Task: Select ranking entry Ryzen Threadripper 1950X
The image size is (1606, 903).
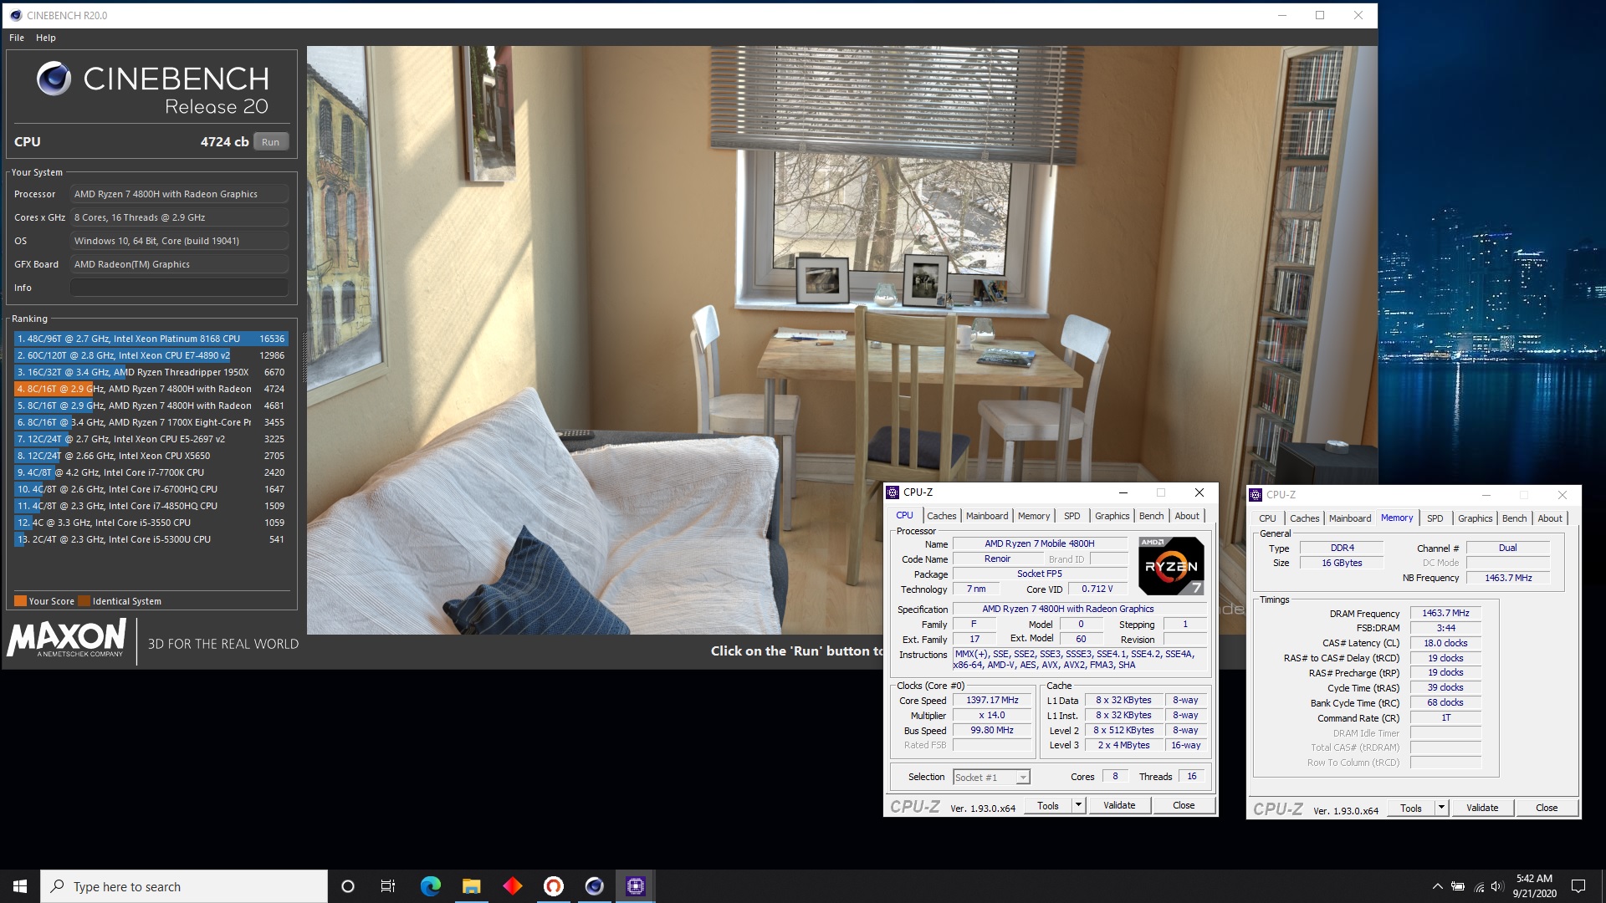Action: click(x=151, y=372)
